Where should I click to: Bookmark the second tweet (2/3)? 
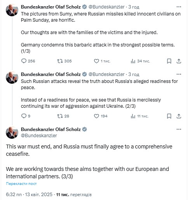pos(169,116)
